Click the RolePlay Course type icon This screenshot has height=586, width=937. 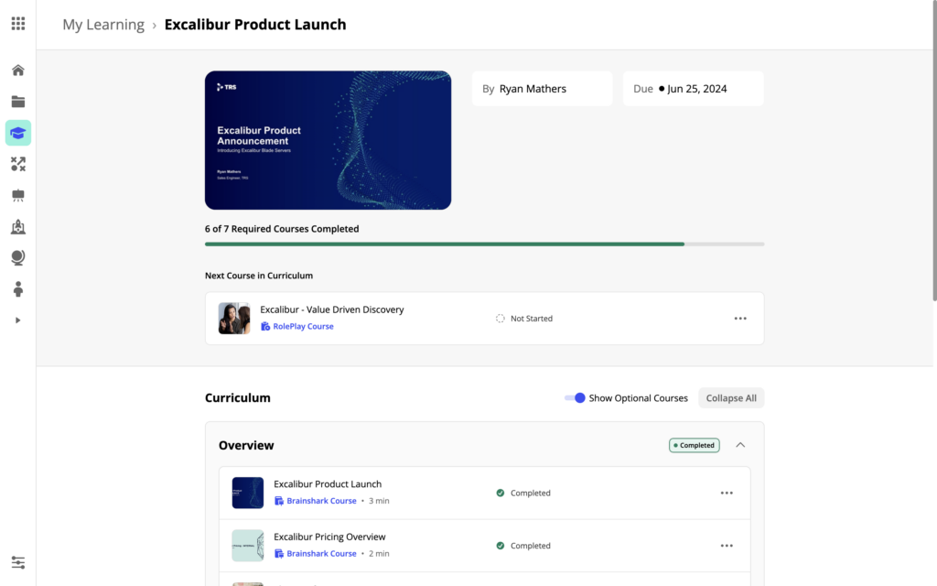point(265,327)
